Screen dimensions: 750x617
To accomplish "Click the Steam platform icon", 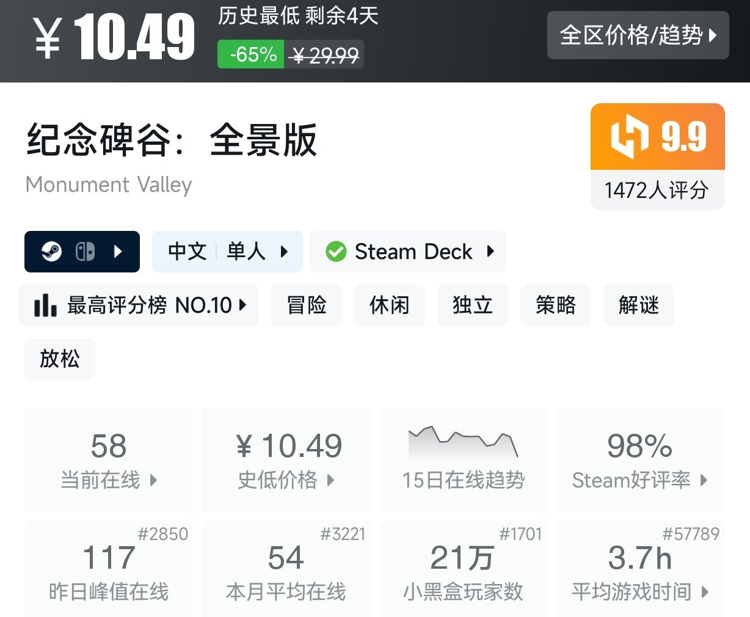I will (52, 252).
